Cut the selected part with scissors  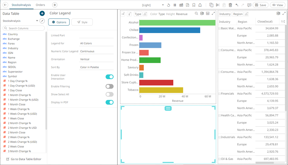coord(218,5)
